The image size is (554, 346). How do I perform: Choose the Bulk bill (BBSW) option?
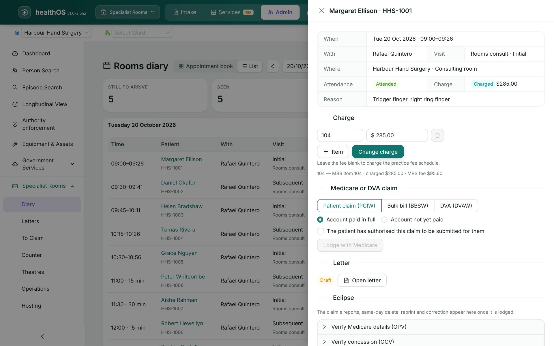coord(407,206)
